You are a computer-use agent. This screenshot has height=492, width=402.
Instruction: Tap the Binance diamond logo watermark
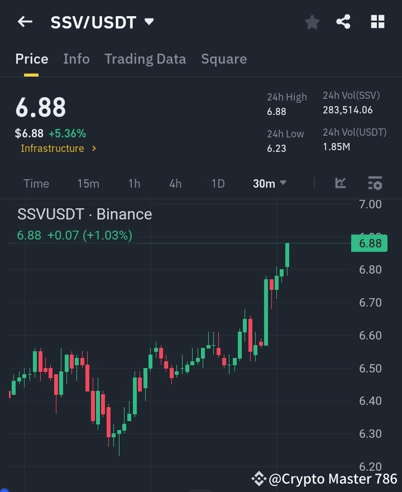(259, 479)
